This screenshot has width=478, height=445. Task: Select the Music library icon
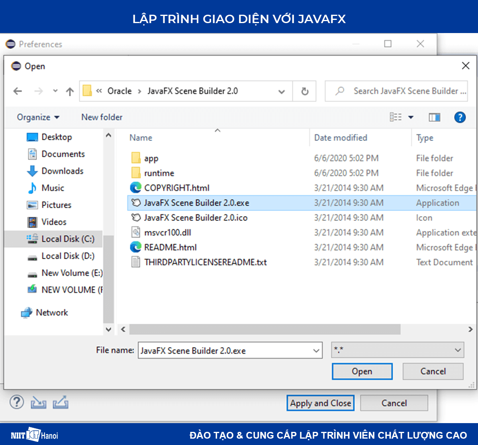(33, 188)
